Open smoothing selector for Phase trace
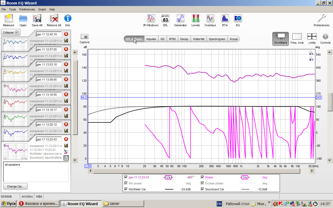The width and height of the screenshot is (333, 208). point(244,177)
